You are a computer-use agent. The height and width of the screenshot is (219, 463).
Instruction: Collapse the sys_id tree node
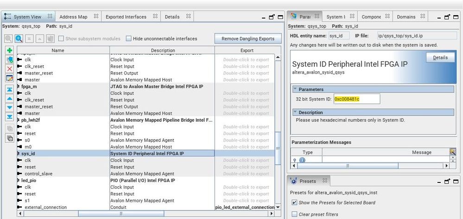pyautogui.click(x=19, y=153)
